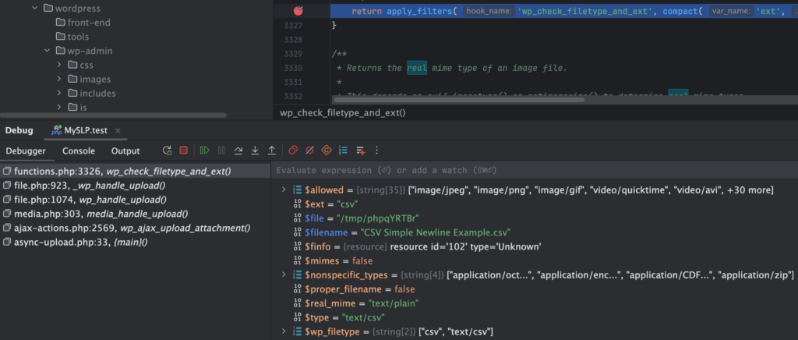798x340 pixels.
Task: Click the wp_check_filetype_and_ext() breadcrumb
Action: [x=343, y=112]
